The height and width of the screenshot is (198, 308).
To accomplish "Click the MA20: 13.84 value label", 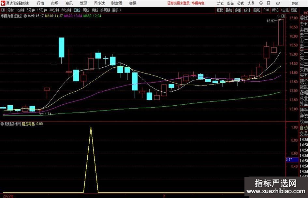I will [x=73, y=16].
